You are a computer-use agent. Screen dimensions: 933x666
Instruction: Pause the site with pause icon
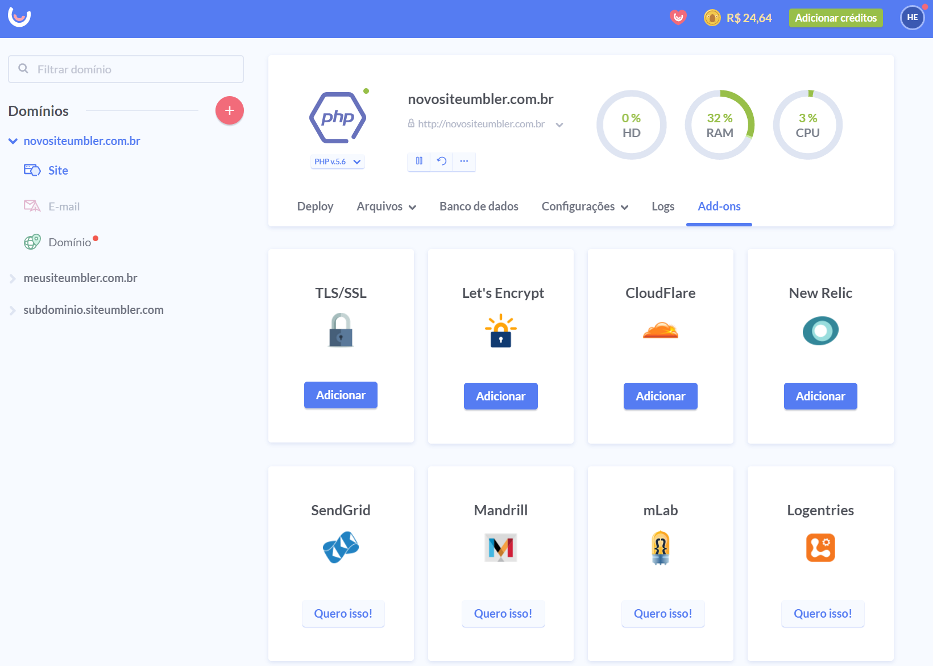coord(419,161)
